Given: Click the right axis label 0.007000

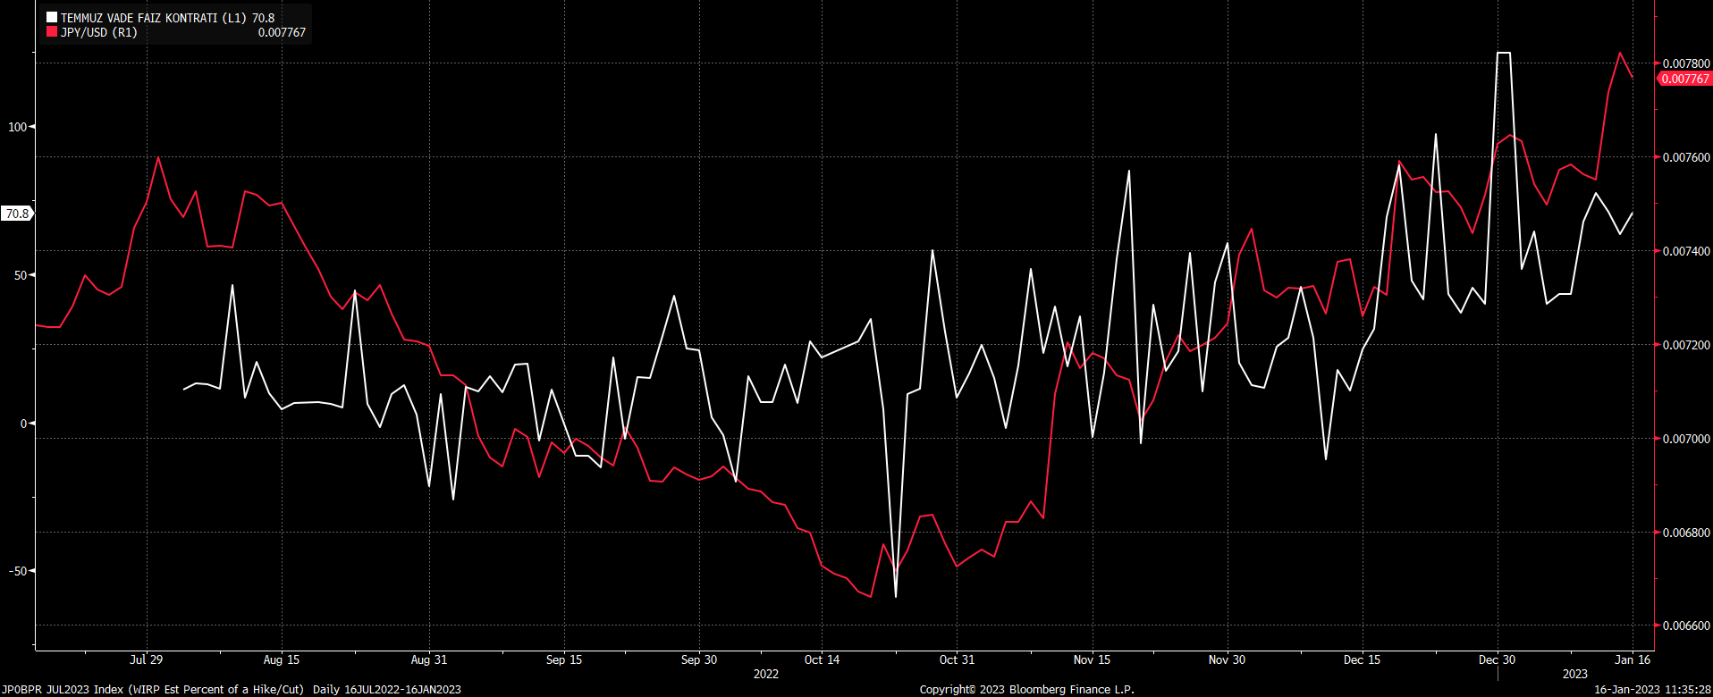Looking at the screenshot, I should [1686, 439].
